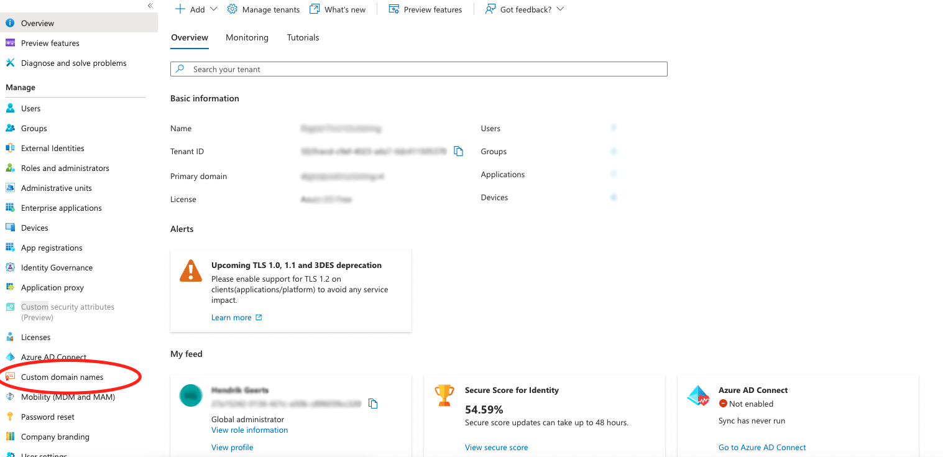Expand the Add dropdown chevron
943x457 pixels.
coord(214,9)
